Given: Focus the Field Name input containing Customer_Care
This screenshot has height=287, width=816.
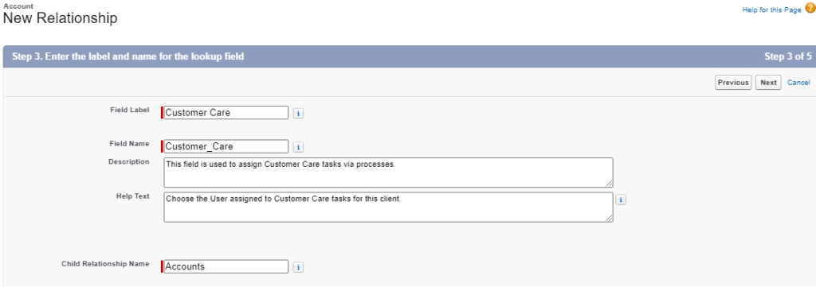Looking at the screenshot, I should pos(226,146).
